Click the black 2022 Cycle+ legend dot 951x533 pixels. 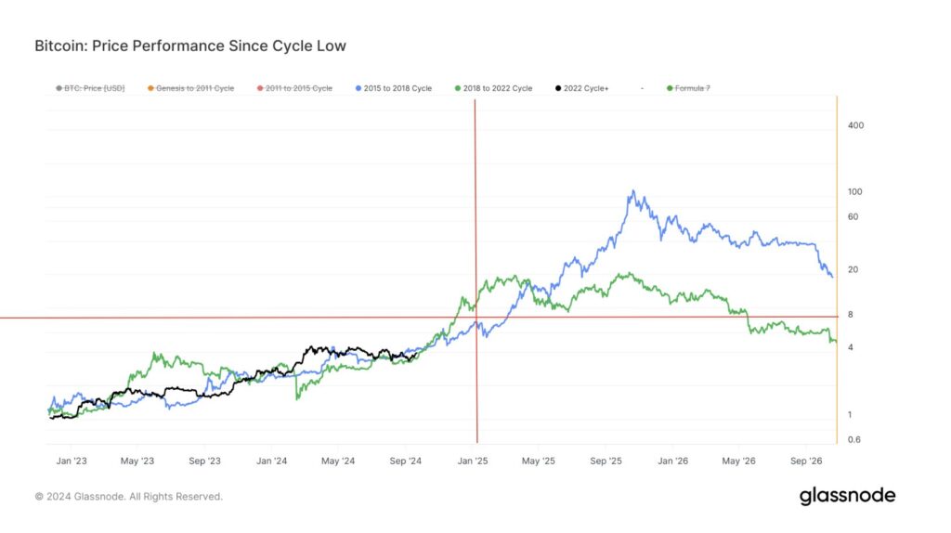[x=558, y=88]
